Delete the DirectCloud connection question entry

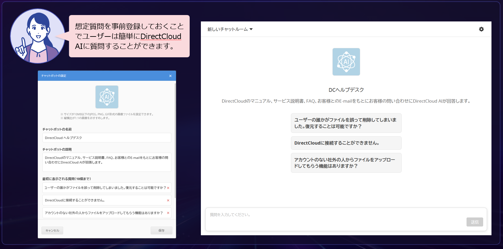point(168,200)
